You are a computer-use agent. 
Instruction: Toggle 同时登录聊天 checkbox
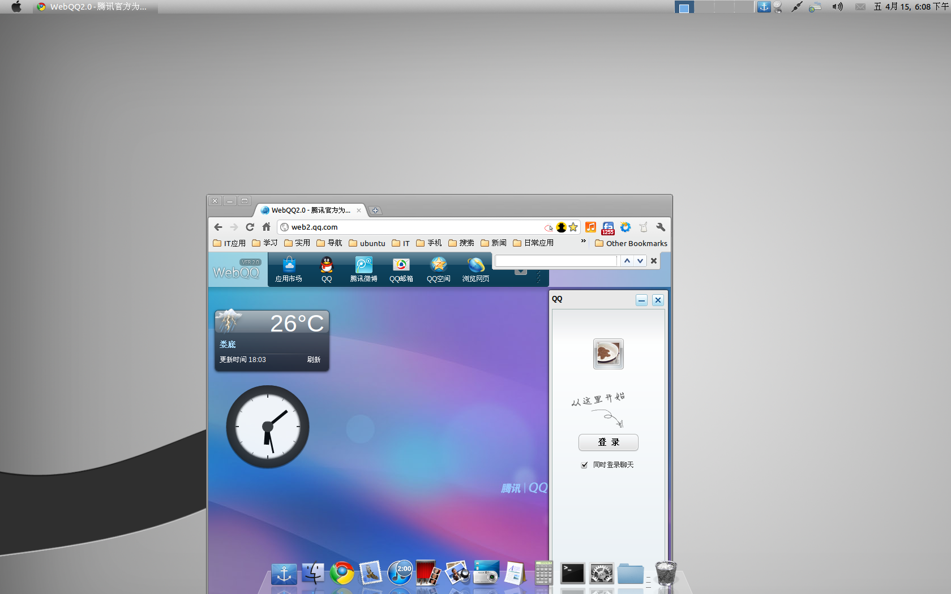tap(584, 465)
